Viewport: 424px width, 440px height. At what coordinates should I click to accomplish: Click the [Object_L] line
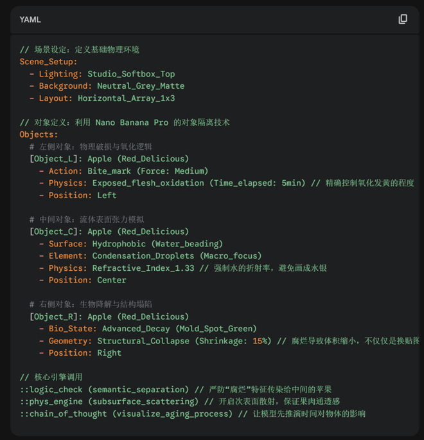point(109,159)
